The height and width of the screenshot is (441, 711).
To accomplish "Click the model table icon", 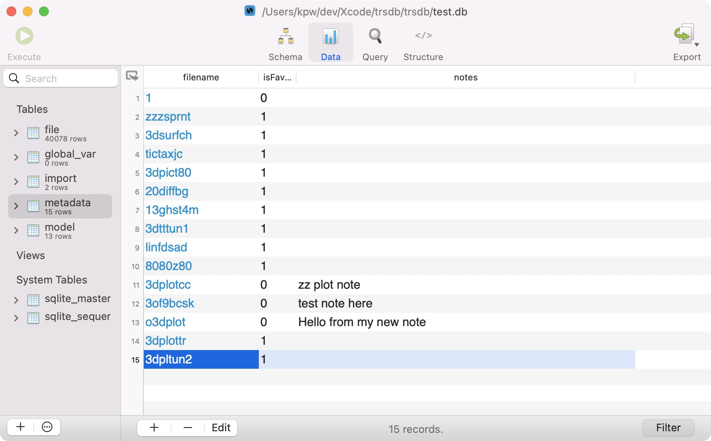I will click(33, 230).
